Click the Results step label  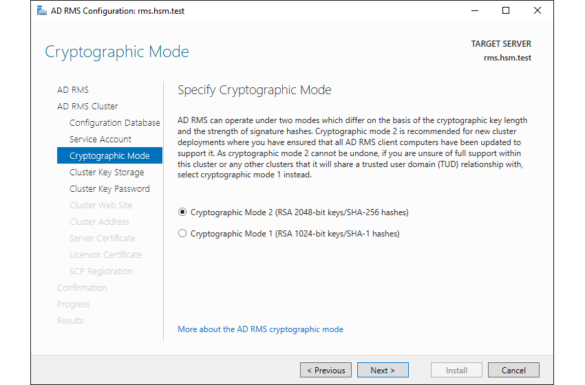pyautogui.click(x=70, y=320)
